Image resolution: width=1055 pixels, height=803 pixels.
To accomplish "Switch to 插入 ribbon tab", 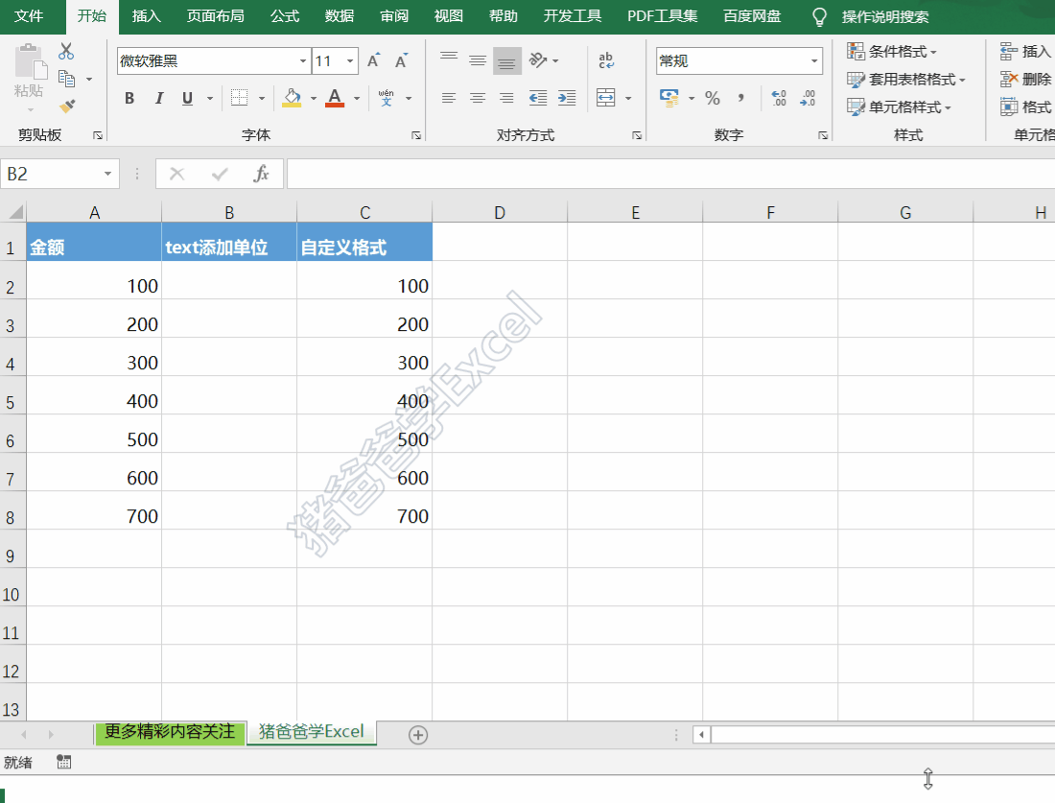I will pyautogui.click(x=146, y=16).
